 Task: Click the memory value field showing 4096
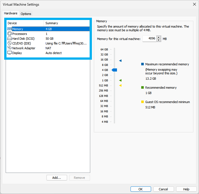point(149,39)
